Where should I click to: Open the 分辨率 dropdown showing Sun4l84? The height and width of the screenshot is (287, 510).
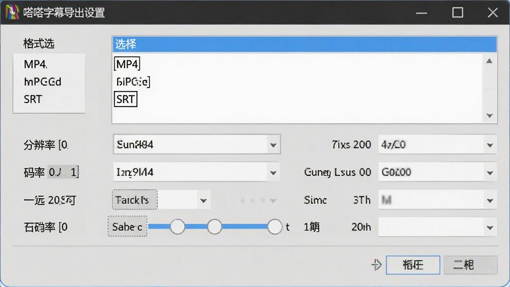197,144
